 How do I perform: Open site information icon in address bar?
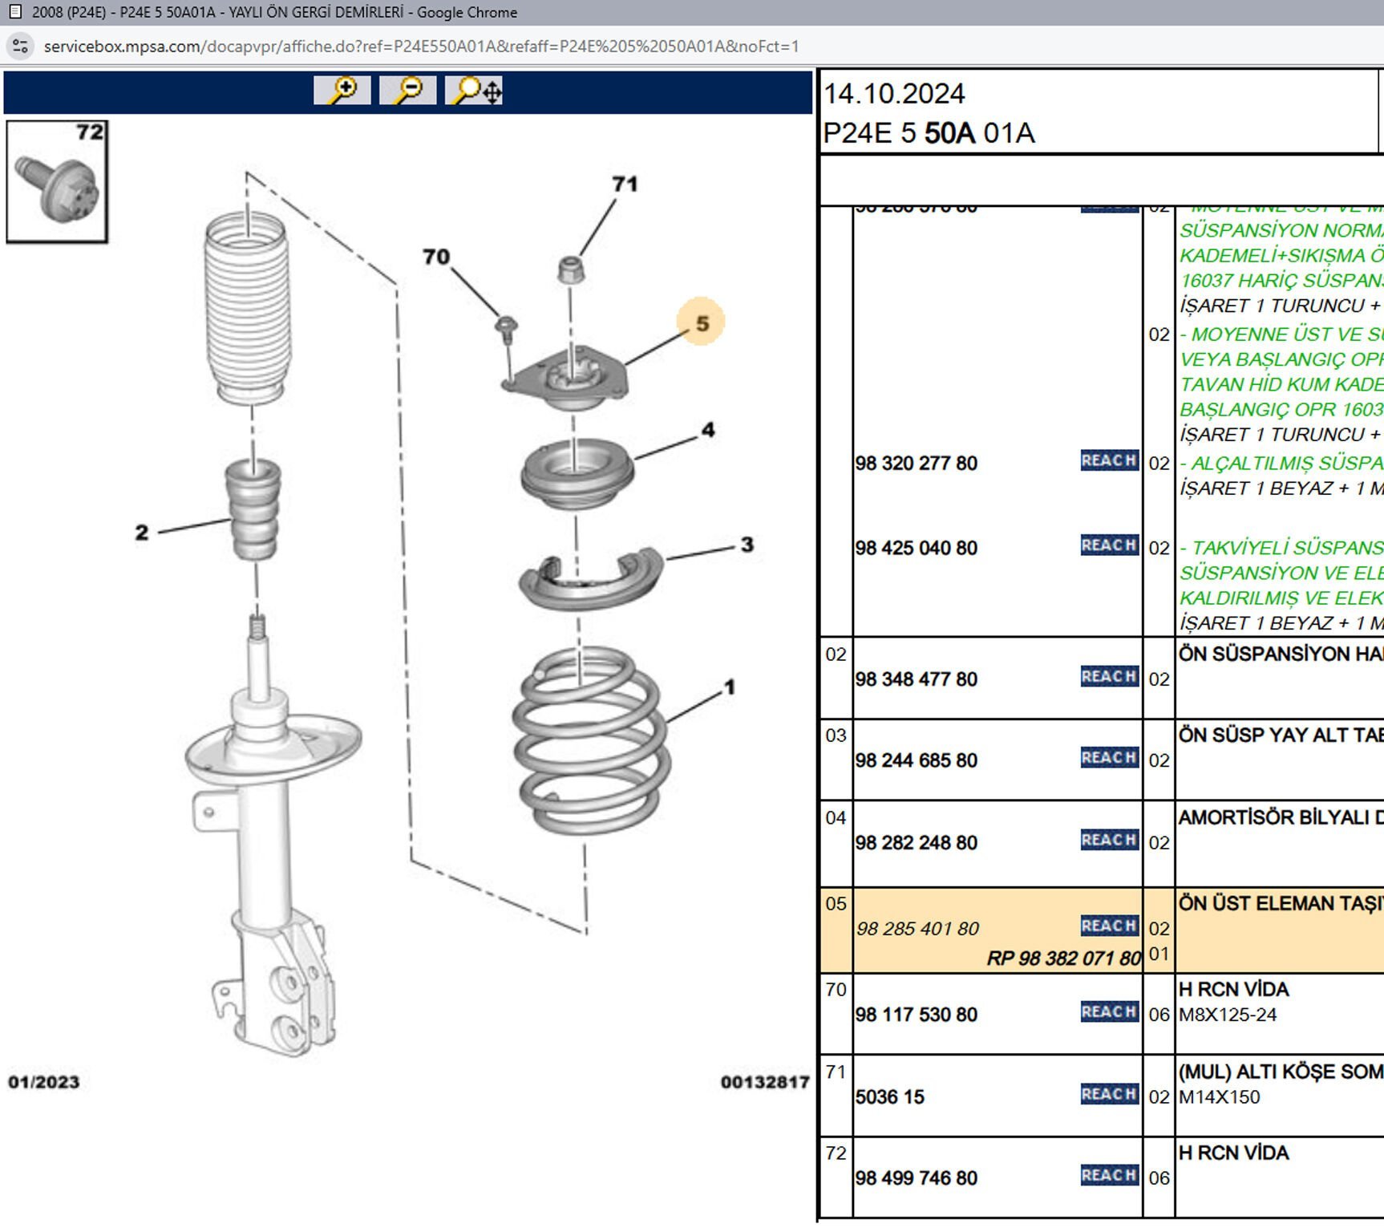click(x=20, y=47)
